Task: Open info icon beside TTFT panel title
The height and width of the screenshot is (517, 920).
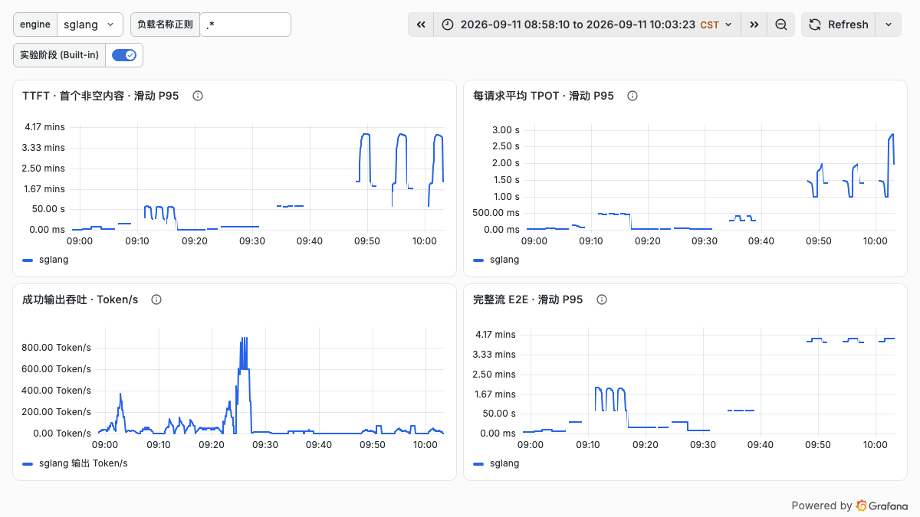Action: pyautogui.click(x=197, y=96)
